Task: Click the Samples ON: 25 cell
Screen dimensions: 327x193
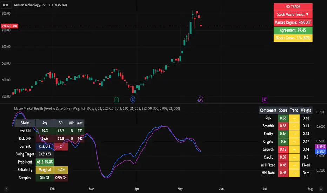Action: click(45, 178)
